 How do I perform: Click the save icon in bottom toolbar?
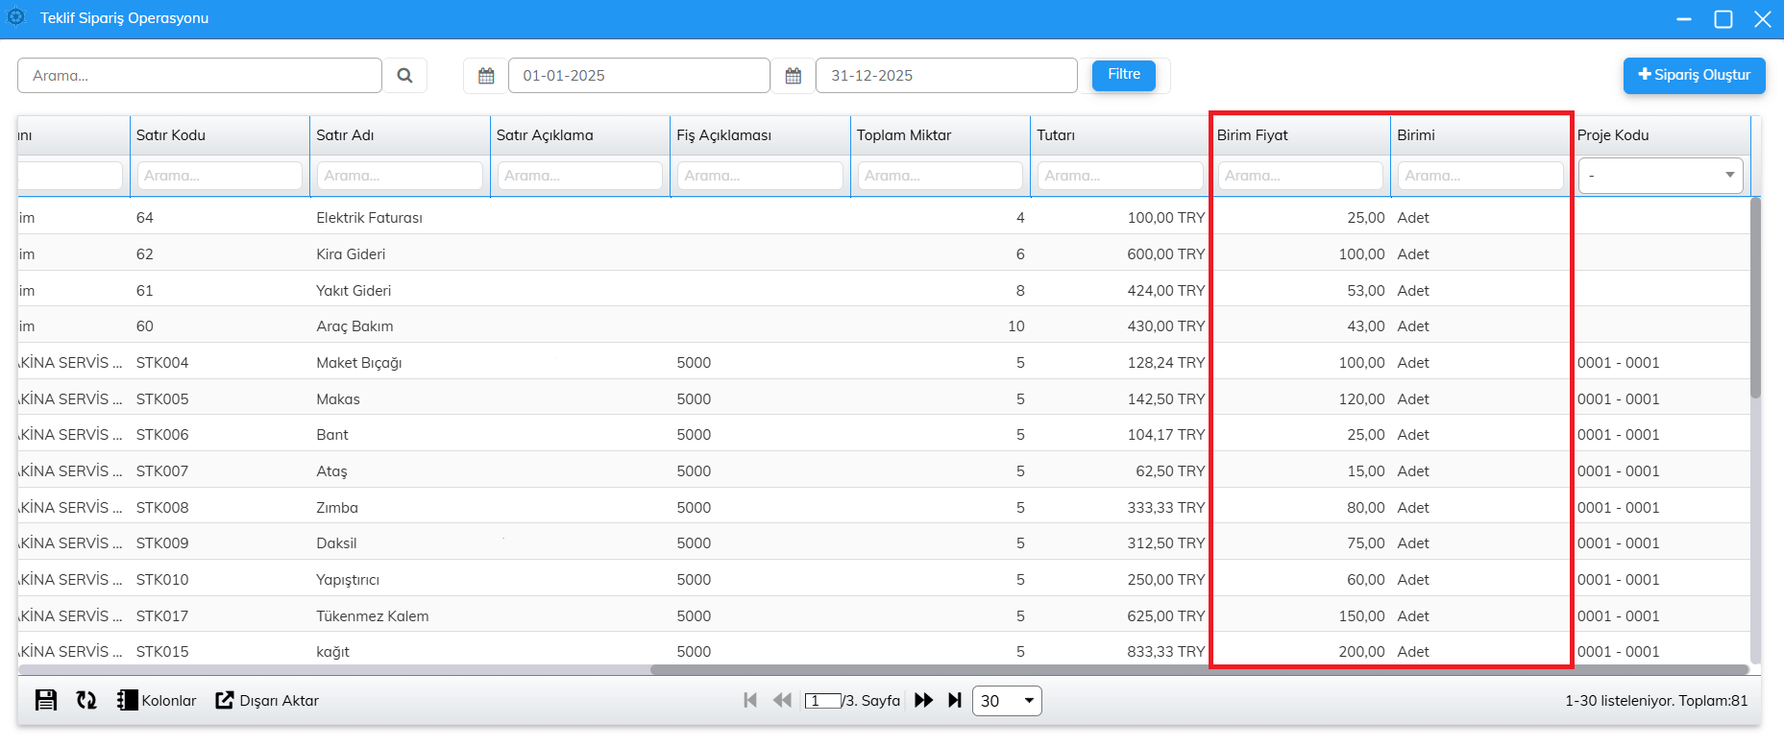tap(45, 700)
